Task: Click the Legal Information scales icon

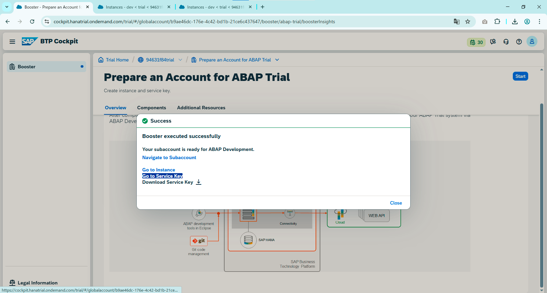Action: tap(12, 283)
